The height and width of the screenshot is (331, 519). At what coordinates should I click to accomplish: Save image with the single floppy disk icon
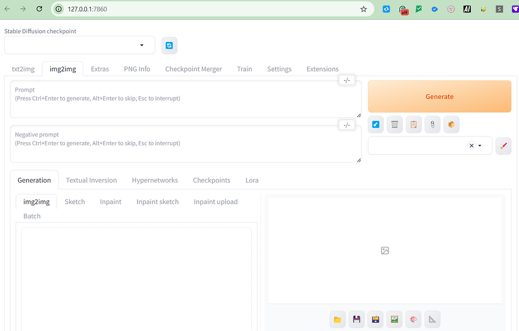tap(357, 320)
